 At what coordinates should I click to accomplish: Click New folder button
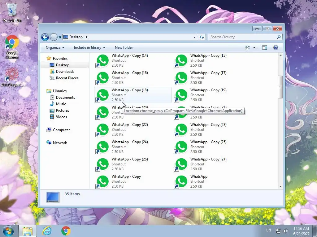click(x=124, y=48)
